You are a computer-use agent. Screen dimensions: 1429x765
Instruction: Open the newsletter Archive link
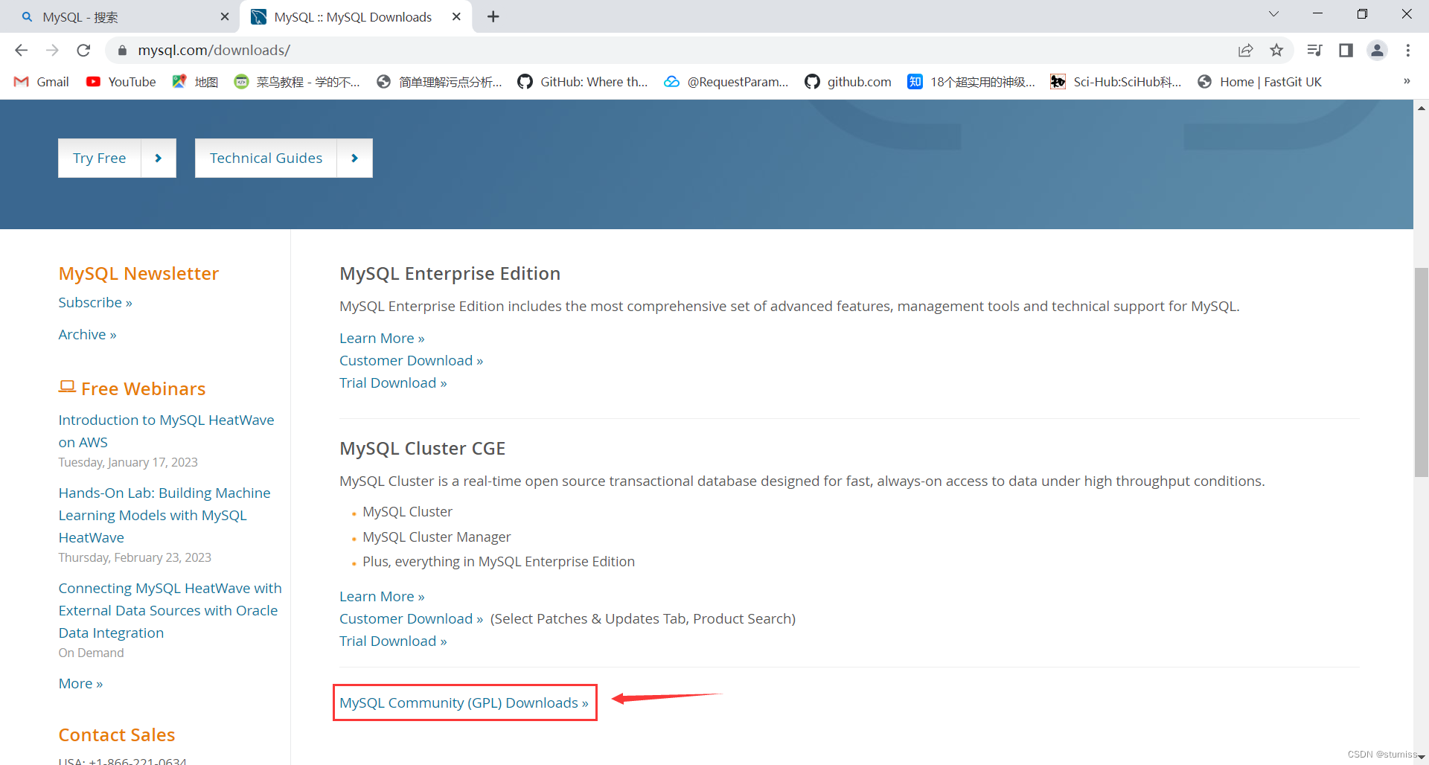[87, 334]
